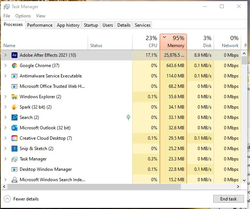Expand Microsoft Windows Search Indexer row

pos(6,180)
